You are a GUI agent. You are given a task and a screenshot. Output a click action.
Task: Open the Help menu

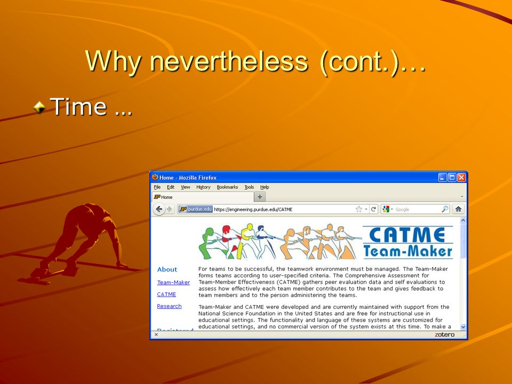click(x=265, y=187)
